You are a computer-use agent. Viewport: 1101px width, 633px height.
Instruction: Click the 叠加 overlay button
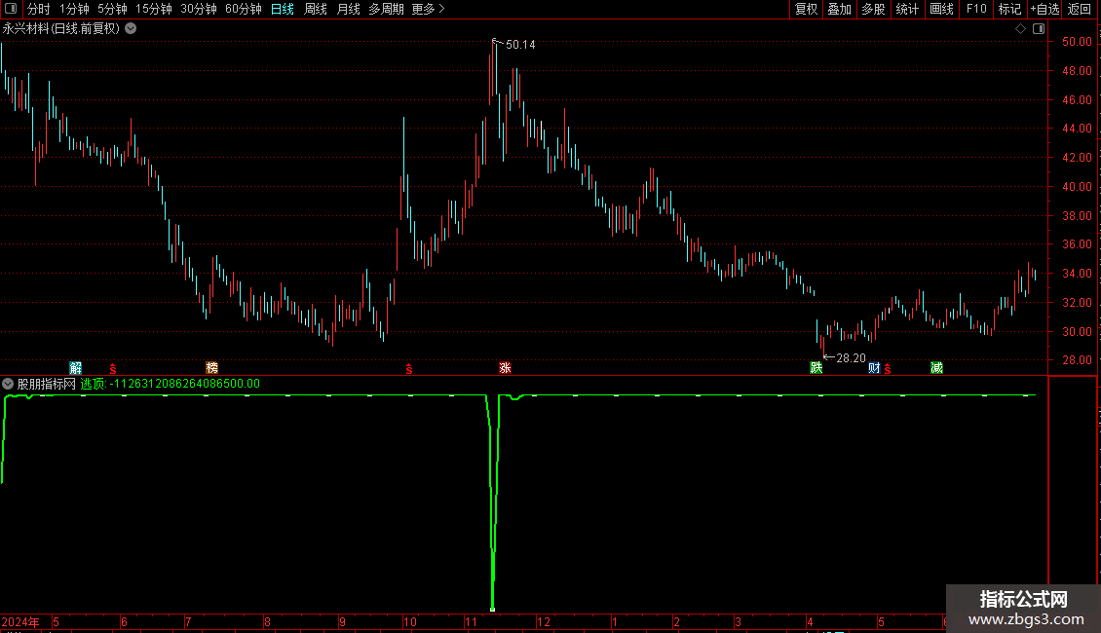839,9
